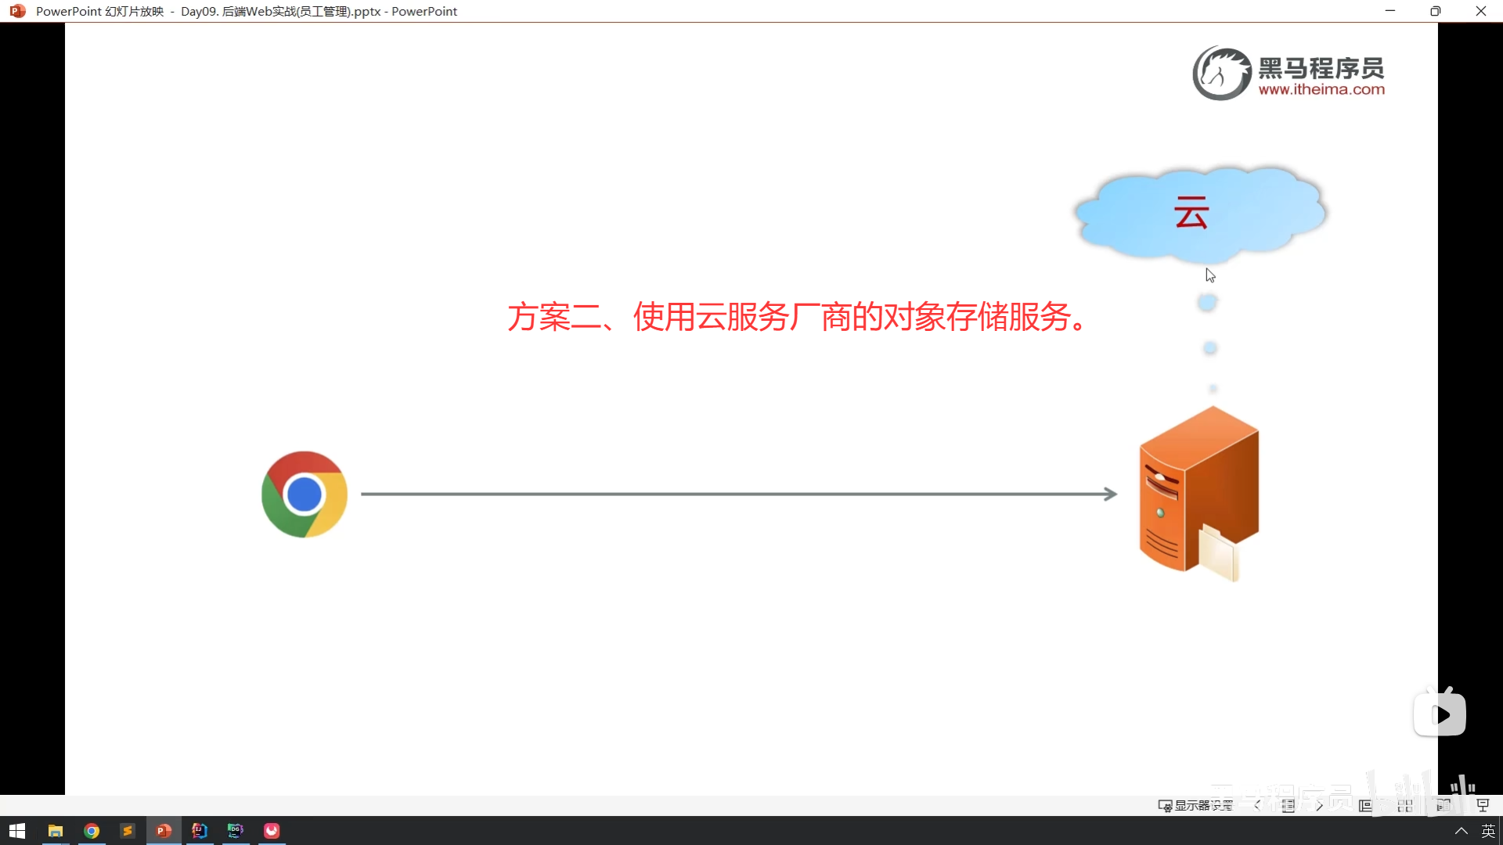The width and height of the screenshot is (1503, 845).
Task: Go to next slide arrow
Action: (1319, 805)
